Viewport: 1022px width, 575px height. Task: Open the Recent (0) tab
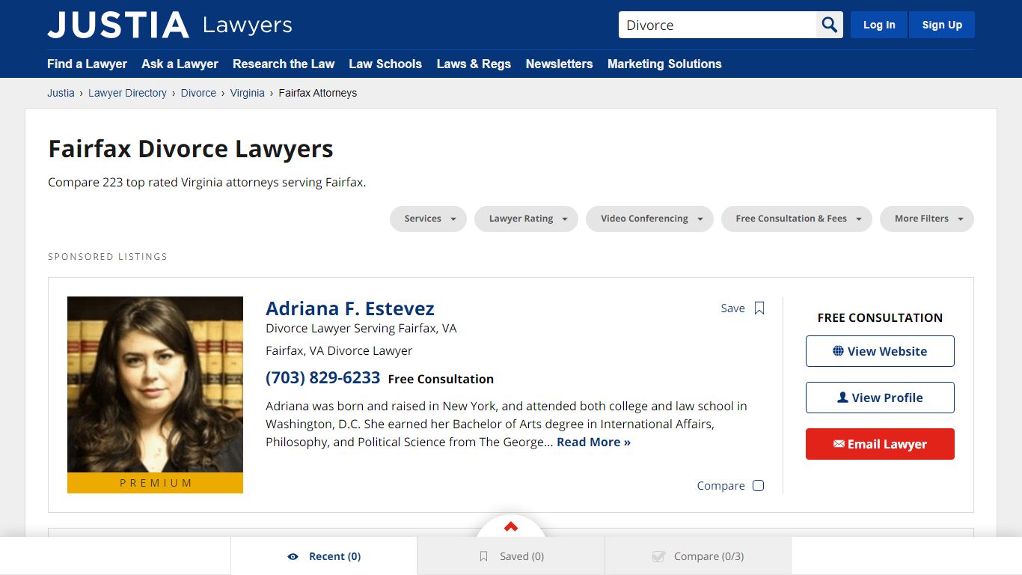(x=324, y=556)
